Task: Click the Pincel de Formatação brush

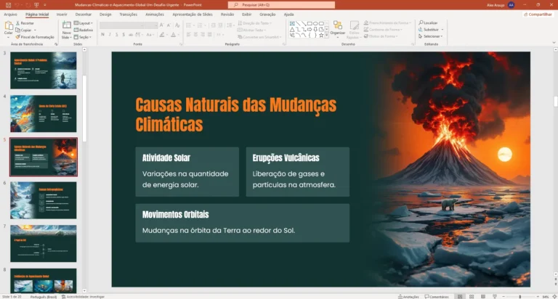Action: point(35,37)
